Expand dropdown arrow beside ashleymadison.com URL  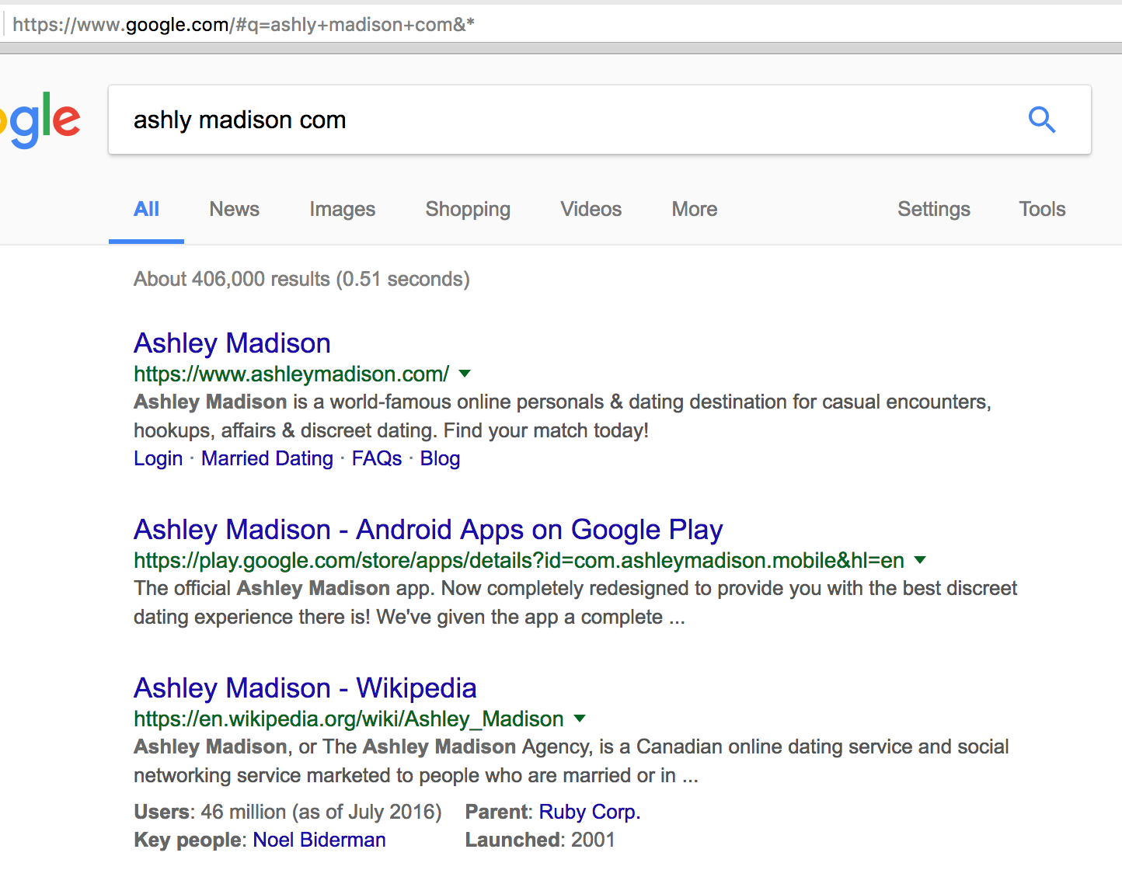[x=465, y=374]
